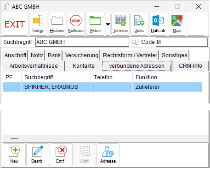Viewport: 210px width, 169px height.
Task: Select the verbundene Adressen tab
Action: [136, 66]
